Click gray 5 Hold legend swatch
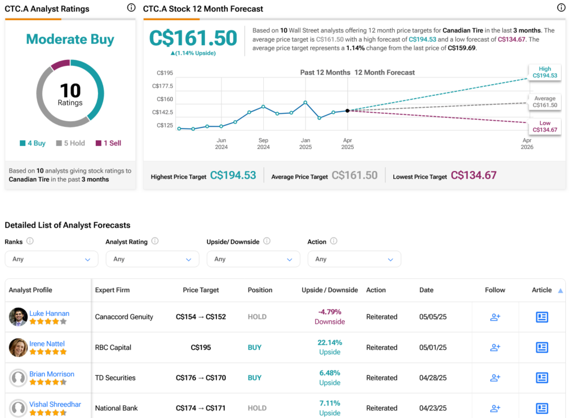Screen dimensions: 577x418 pyautogui.click(x=59, y=143)
